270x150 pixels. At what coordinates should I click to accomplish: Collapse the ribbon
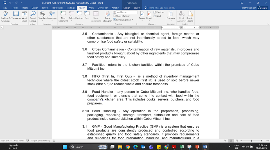(x=268, y=24)
